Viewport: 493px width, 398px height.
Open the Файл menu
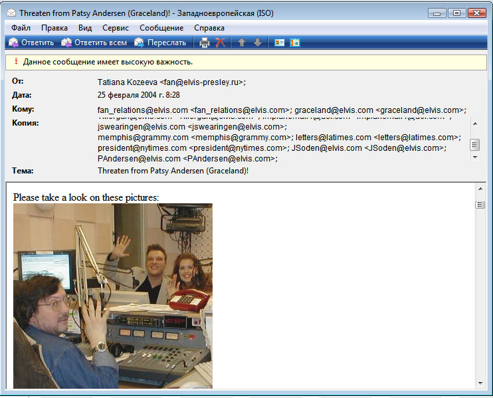tap(21, 28)
